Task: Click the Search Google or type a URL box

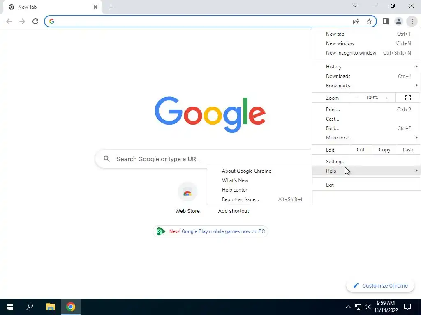Action: tap(203, 159)
